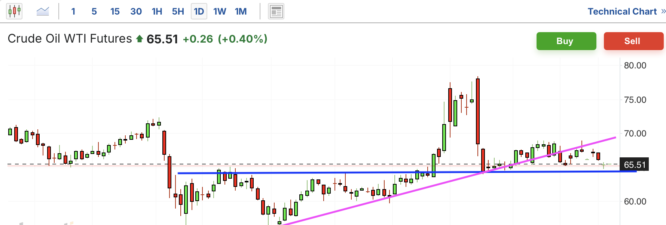The width and height of the screenshot is (666, 225).
Task: Click the green up arrow beside price
Action: pyautogui.click(x=140, y=38)
